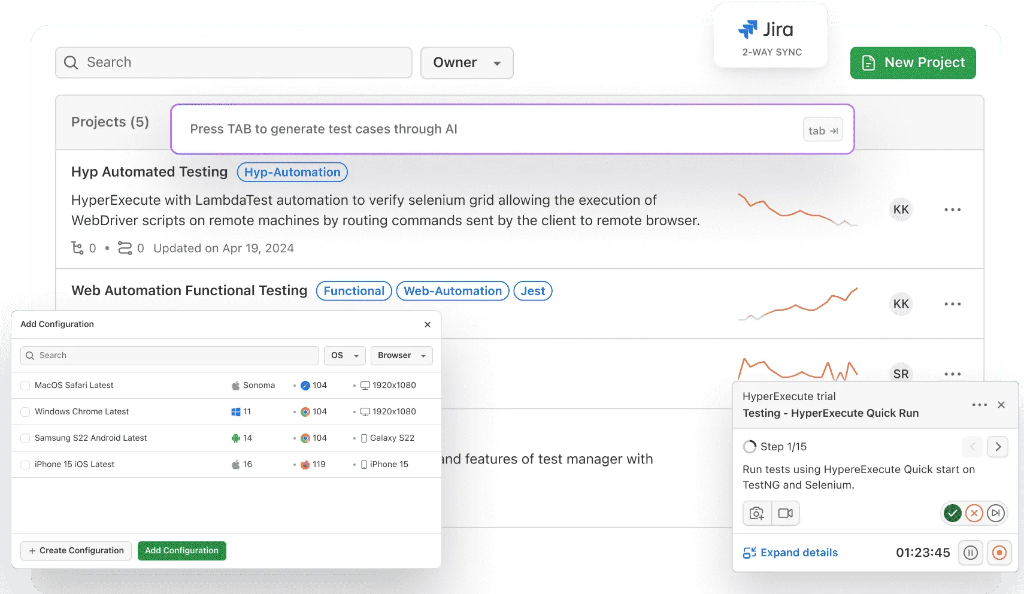Click the Safari browser icon in MacOS row
This screenshot has width=1024, height=594.
click(x=305, y=386)
